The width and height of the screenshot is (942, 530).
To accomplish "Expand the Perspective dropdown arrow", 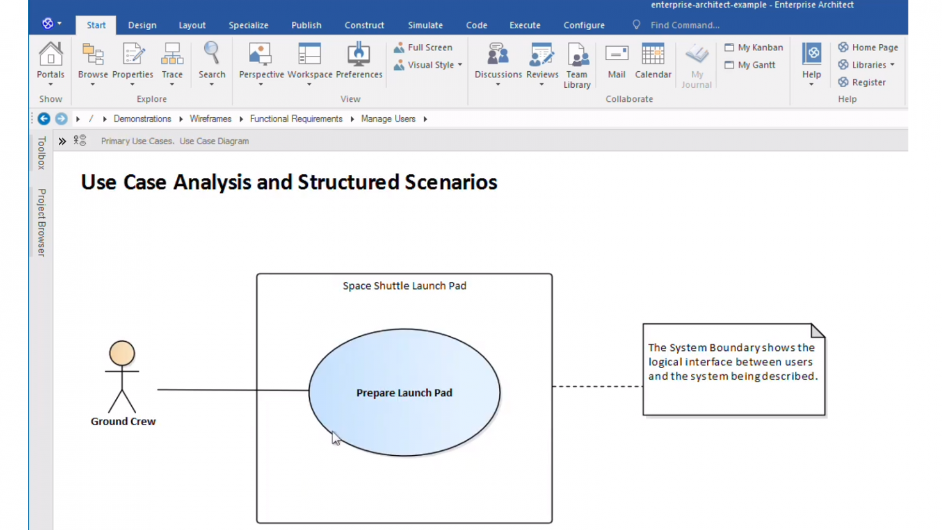I will click(x=260, y=84).
